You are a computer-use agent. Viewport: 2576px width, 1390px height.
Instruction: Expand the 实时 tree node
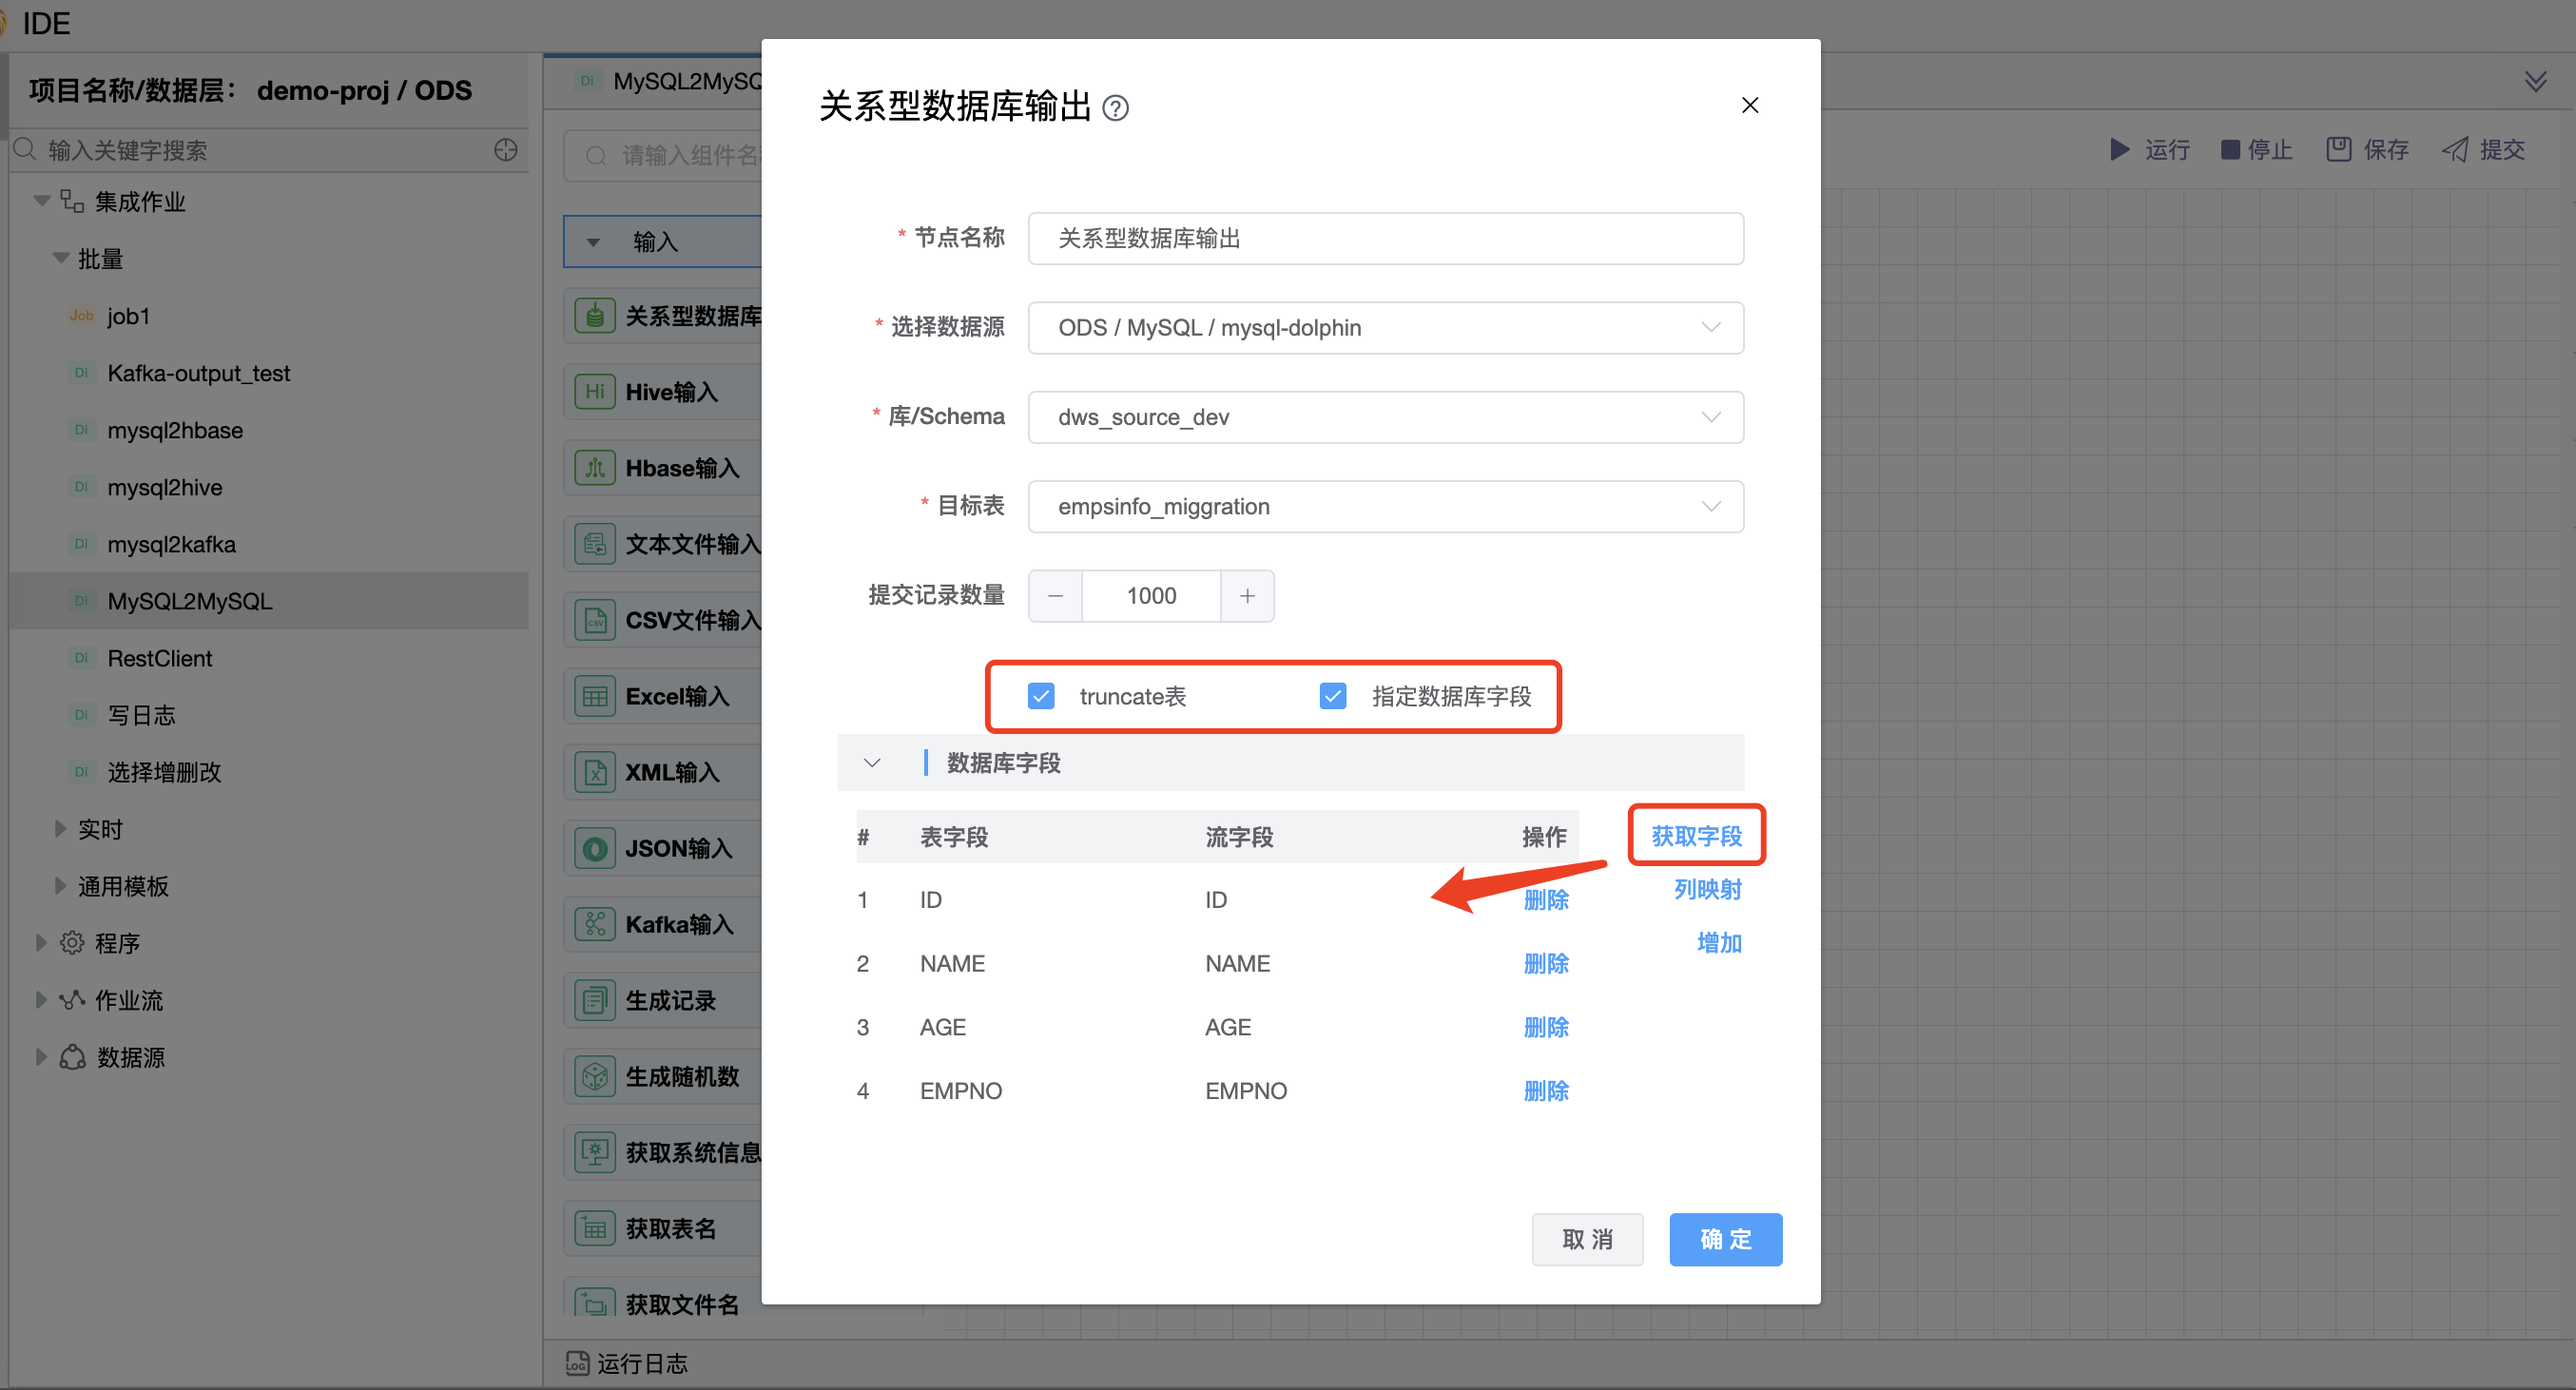click(x=60, y=829)
